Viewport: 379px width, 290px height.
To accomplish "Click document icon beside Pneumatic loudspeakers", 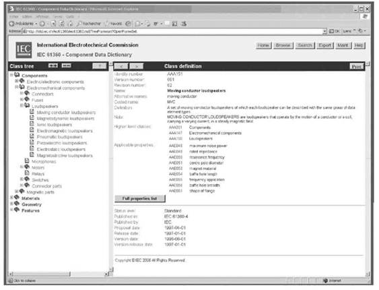I will click(32, 136).
